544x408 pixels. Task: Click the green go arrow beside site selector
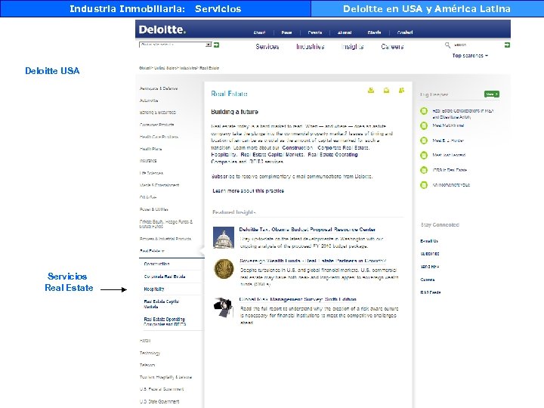(217, 45)
